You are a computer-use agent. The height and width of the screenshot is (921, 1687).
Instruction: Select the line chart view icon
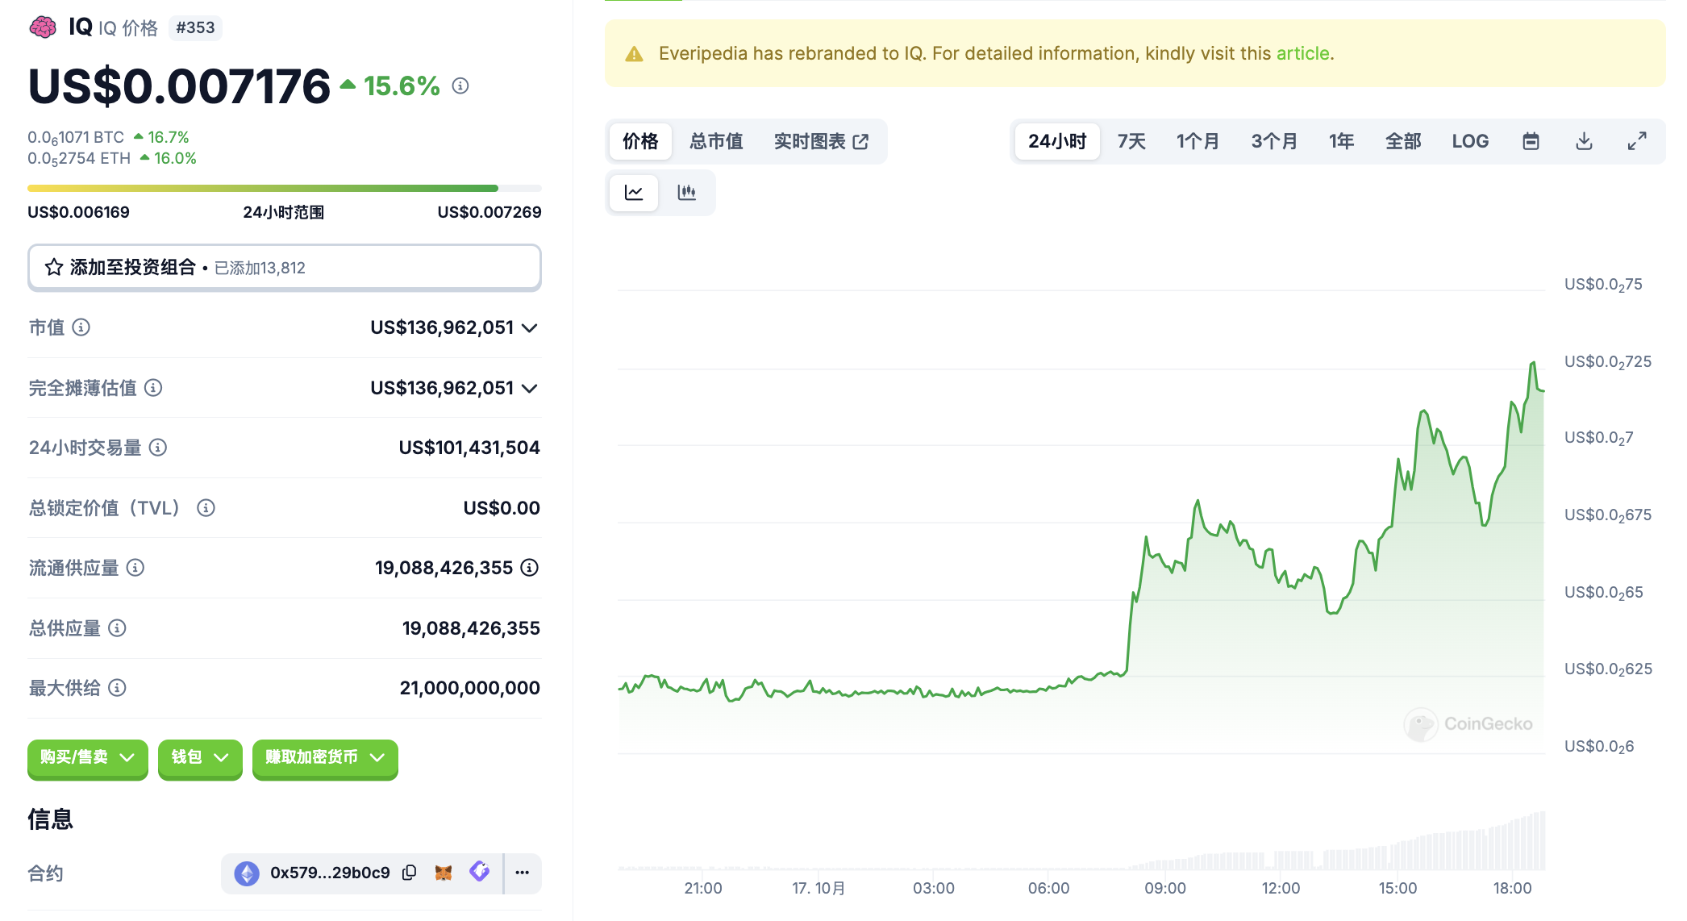tap(634, 193)
